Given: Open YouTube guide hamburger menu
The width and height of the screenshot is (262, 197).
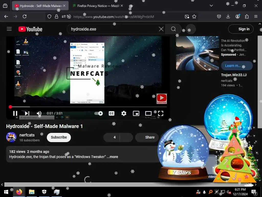Looking at the screenshot, I should pos(9,29).
